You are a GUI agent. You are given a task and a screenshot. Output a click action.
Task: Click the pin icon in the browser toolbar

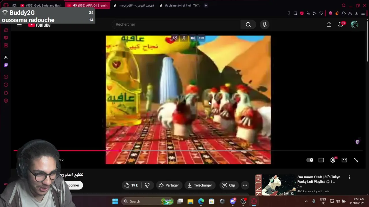(x=289, y=13)
